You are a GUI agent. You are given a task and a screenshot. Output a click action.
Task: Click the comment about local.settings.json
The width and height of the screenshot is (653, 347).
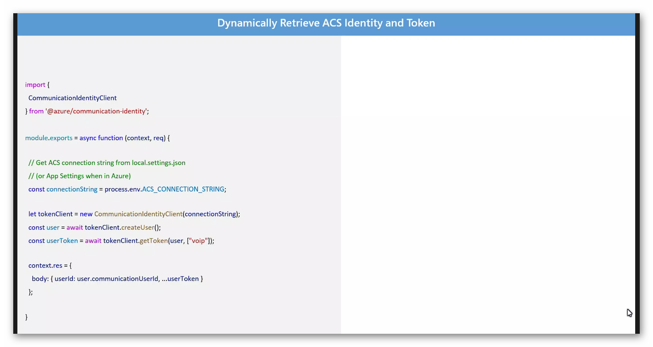coord(107,163)
